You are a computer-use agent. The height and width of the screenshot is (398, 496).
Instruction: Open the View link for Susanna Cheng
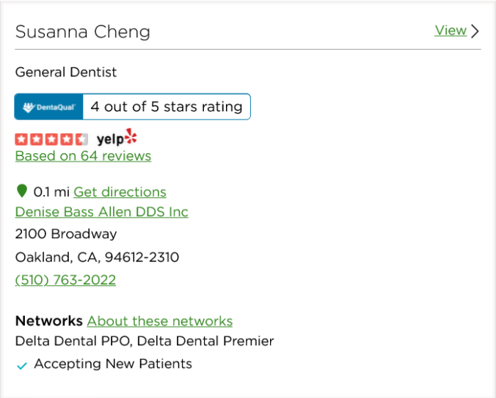(451, 31)
